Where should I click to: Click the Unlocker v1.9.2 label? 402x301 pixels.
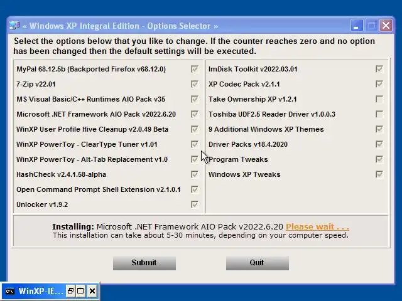click(x=42, y=204)
